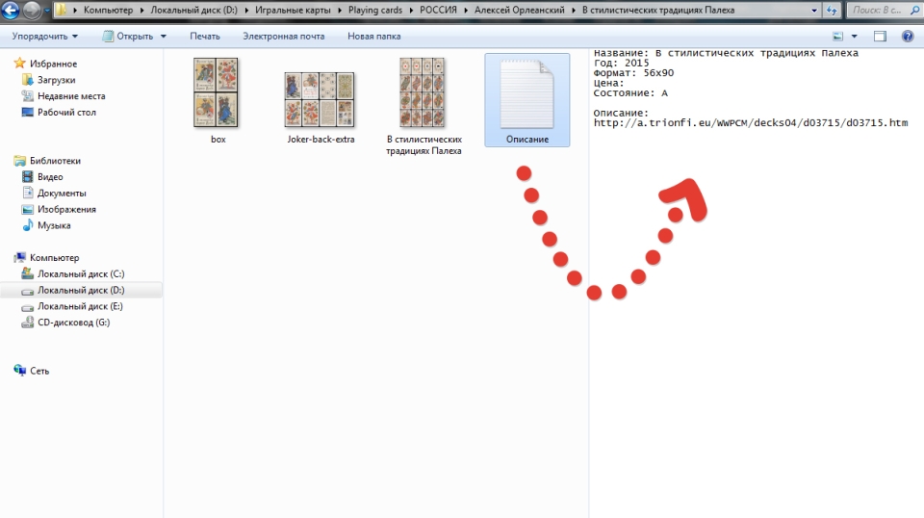Select Сеть in navigation pane
Viewport: 924px width, 518px height.
(38, 371)
